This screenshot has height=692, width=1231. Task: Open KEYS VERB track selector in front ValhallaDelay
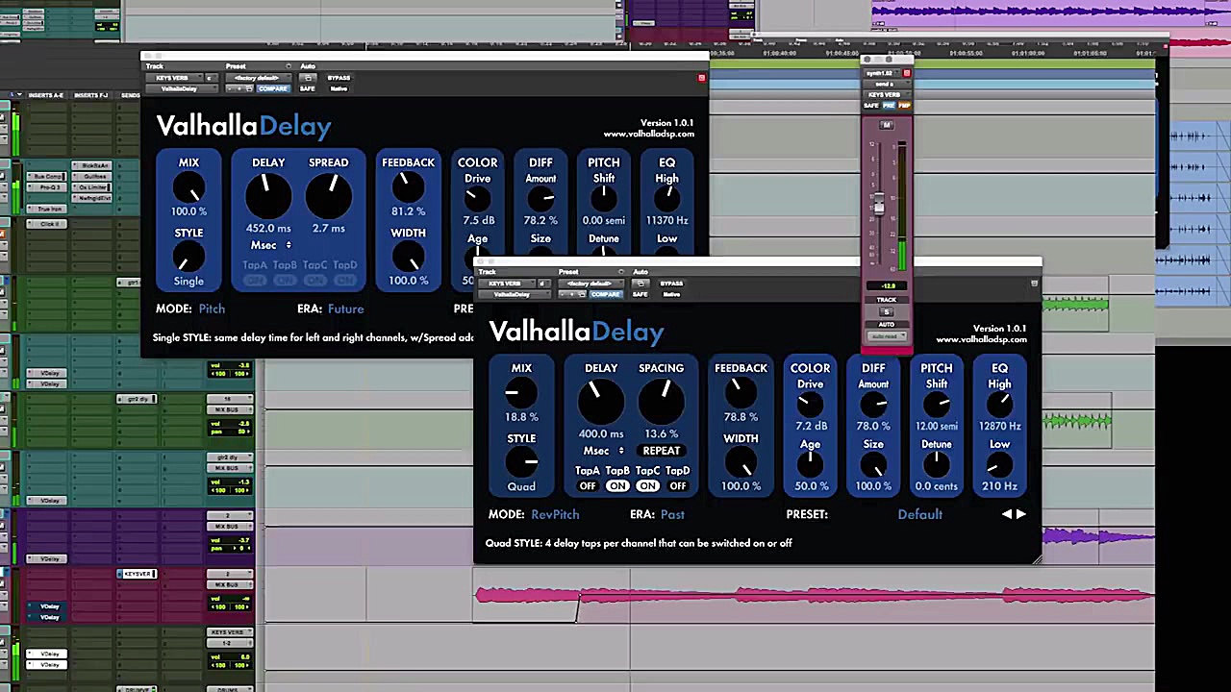click(x=505, y=284)
